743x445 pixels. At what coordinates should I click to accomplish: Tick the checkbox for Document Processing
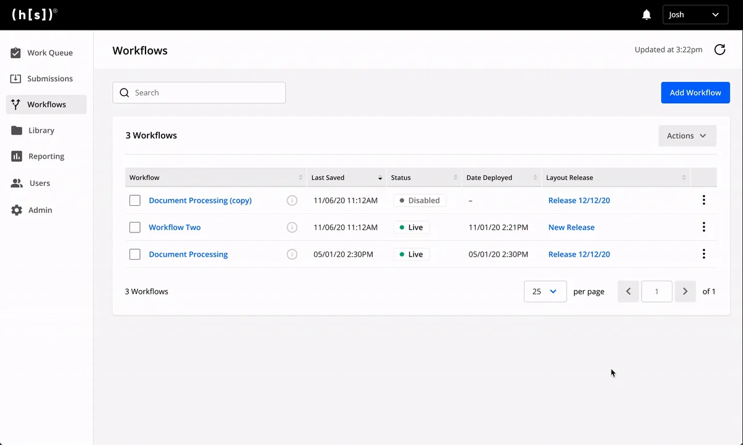coord(135,254)
